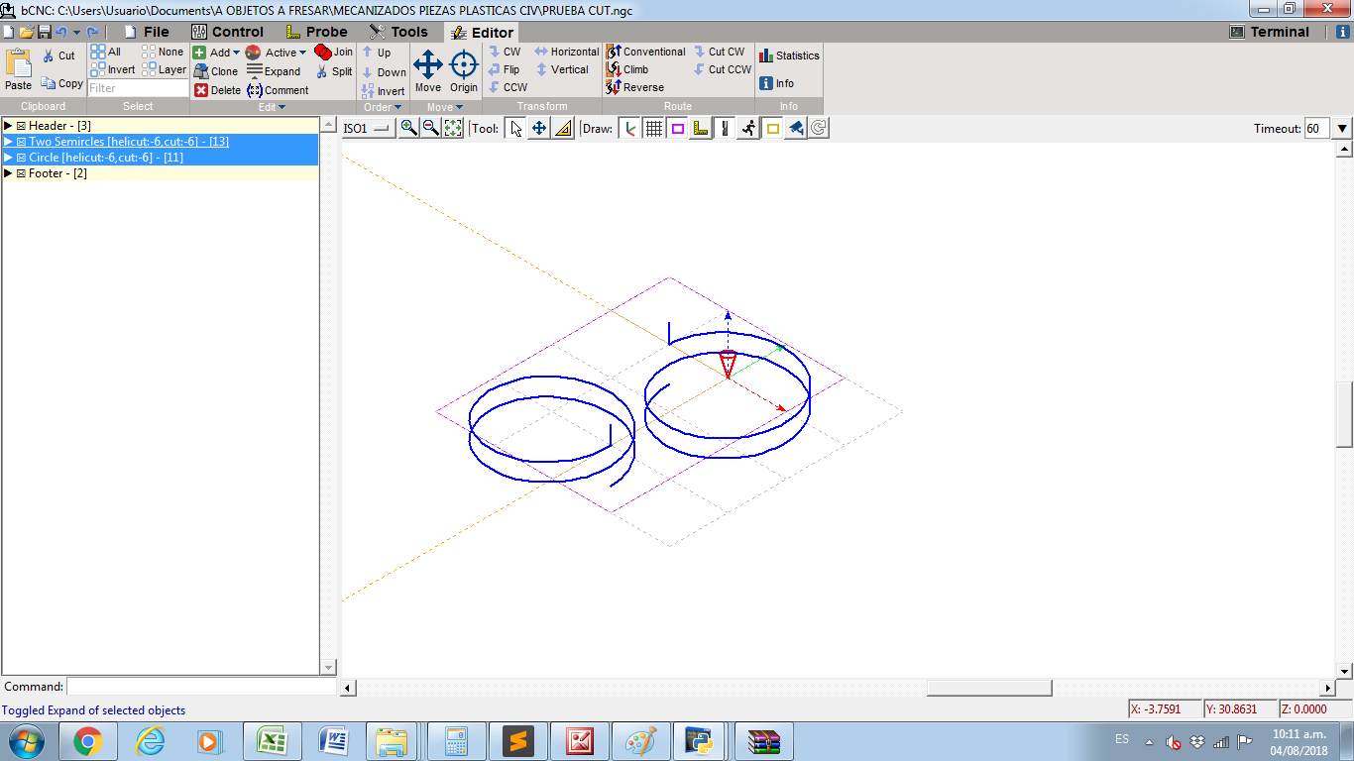
Task: Click the red Delete icon
Action: pos(201,90)
